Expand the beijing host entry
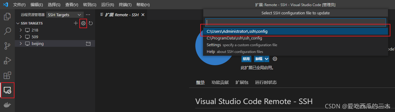 pyautogui.click(x=21, y=44)
